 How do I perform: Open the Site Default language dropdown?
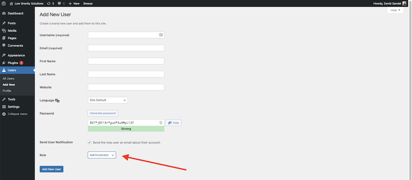[x=108, y=100]
